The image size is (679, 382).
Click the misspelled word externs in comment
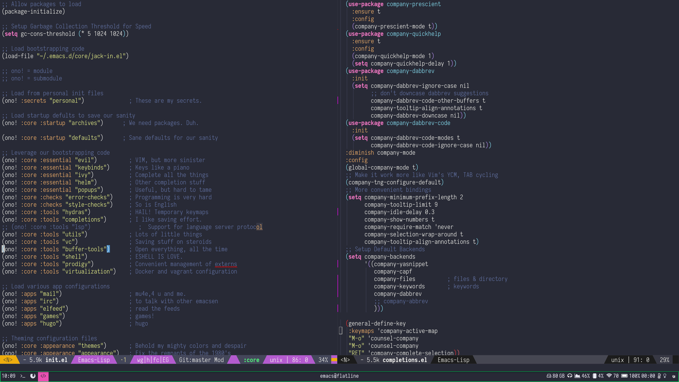(226, 264)
